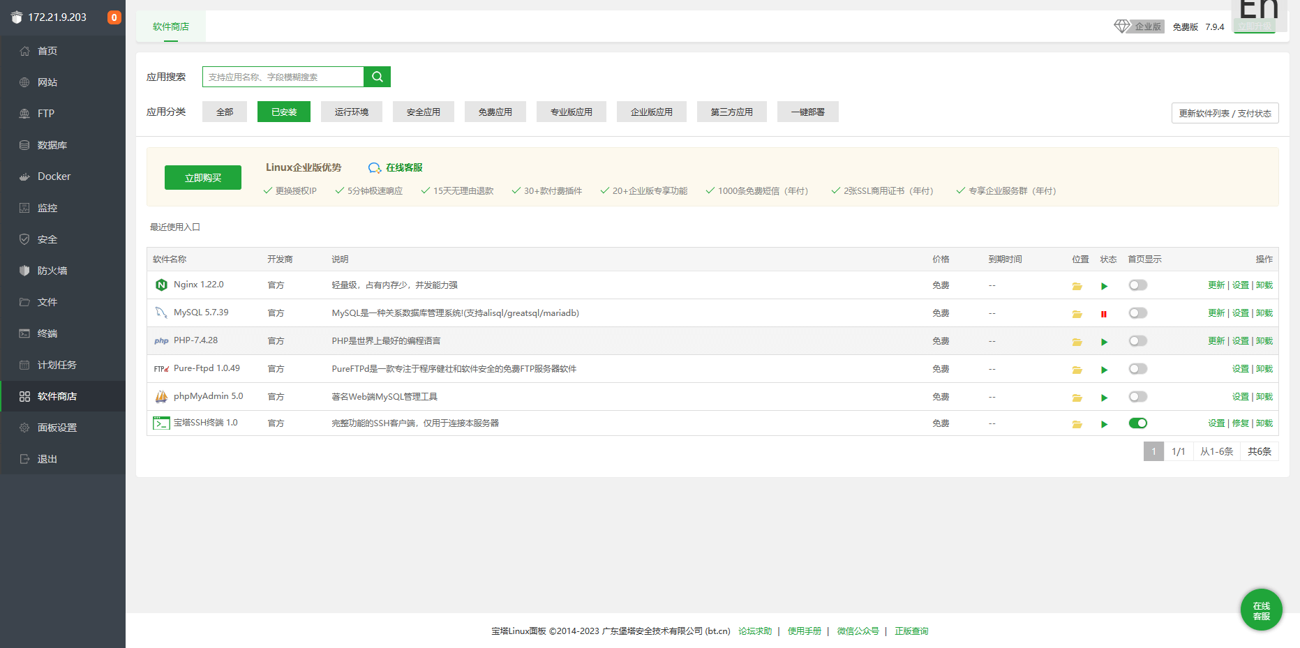Viewport: 1300px width, 648px height.
Task: Open the 数据库 database section
Action: click(x=52, y=144)
